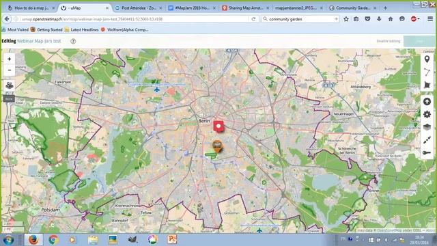The image size is (437, 246).
Task: Select the draw polygon tool
Action: click(427, 85)
